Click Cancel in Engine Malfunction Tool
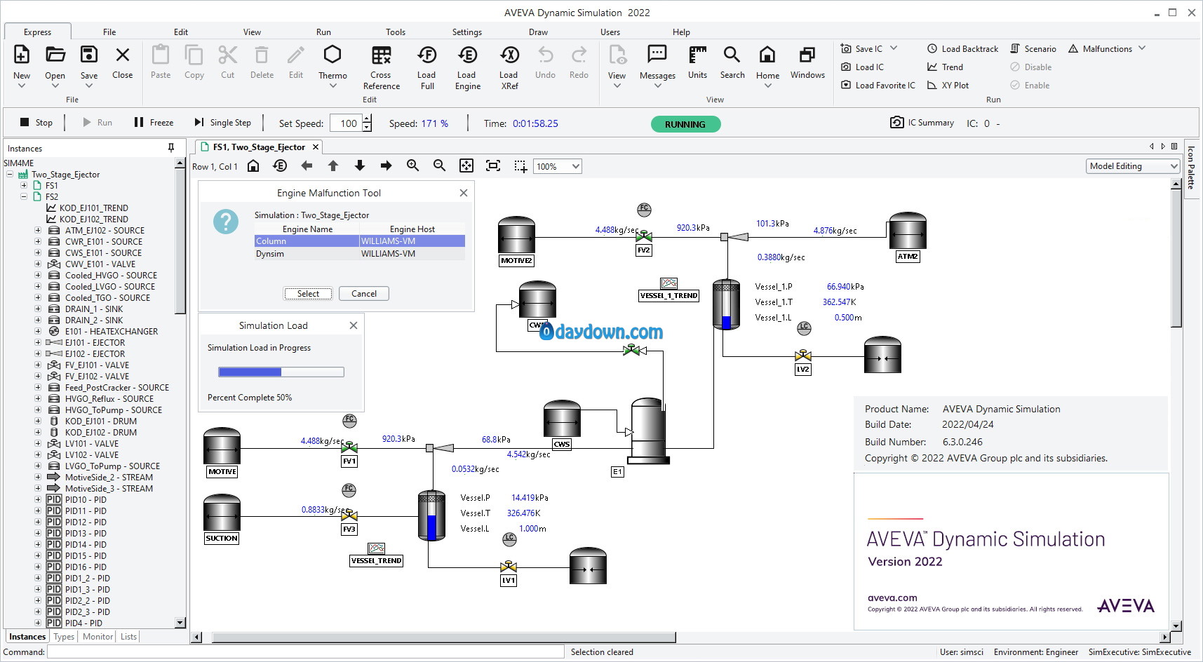This screenshot has height=662, width=1203. click(364, 294)
